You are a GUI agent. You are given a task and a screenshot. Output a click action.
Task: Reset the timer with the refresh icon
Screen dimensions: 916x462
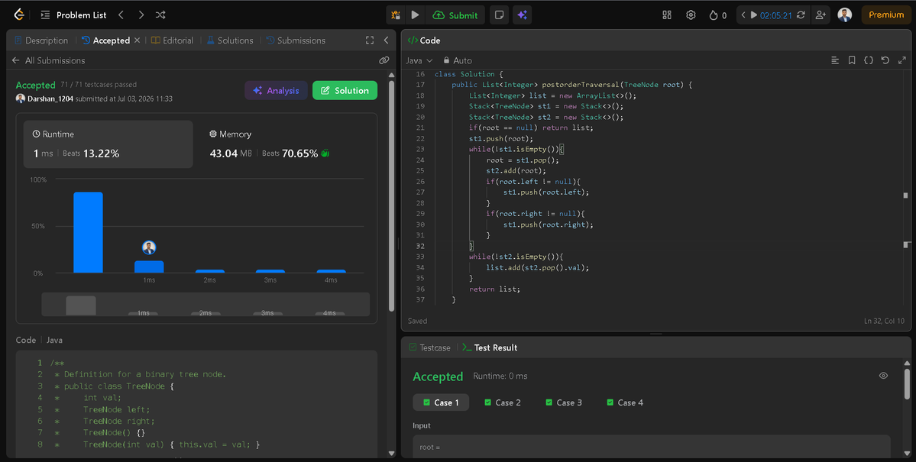801,15
